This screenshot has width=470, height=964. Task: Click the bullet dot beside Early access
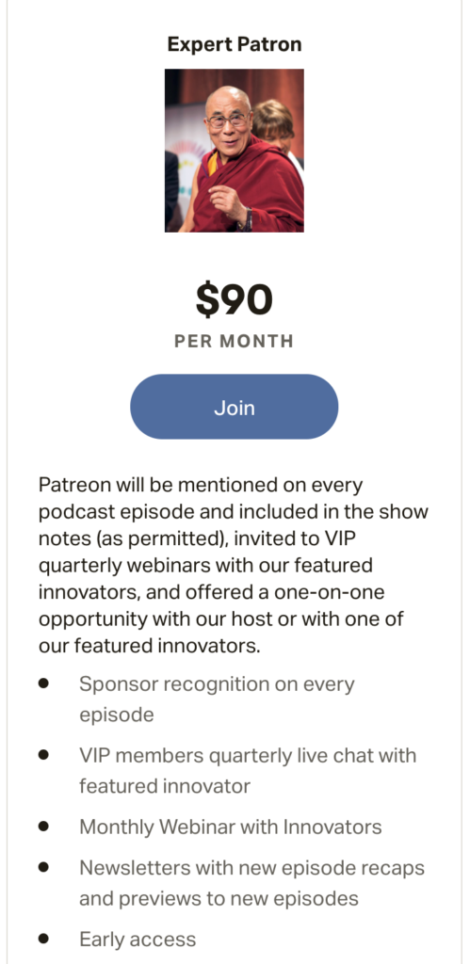tap(43, 939)
